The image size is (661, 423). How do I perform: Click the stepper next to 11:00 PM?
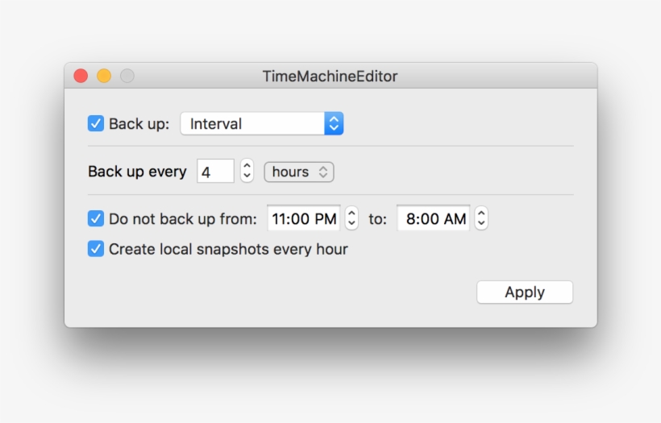[x=351, y=218]
